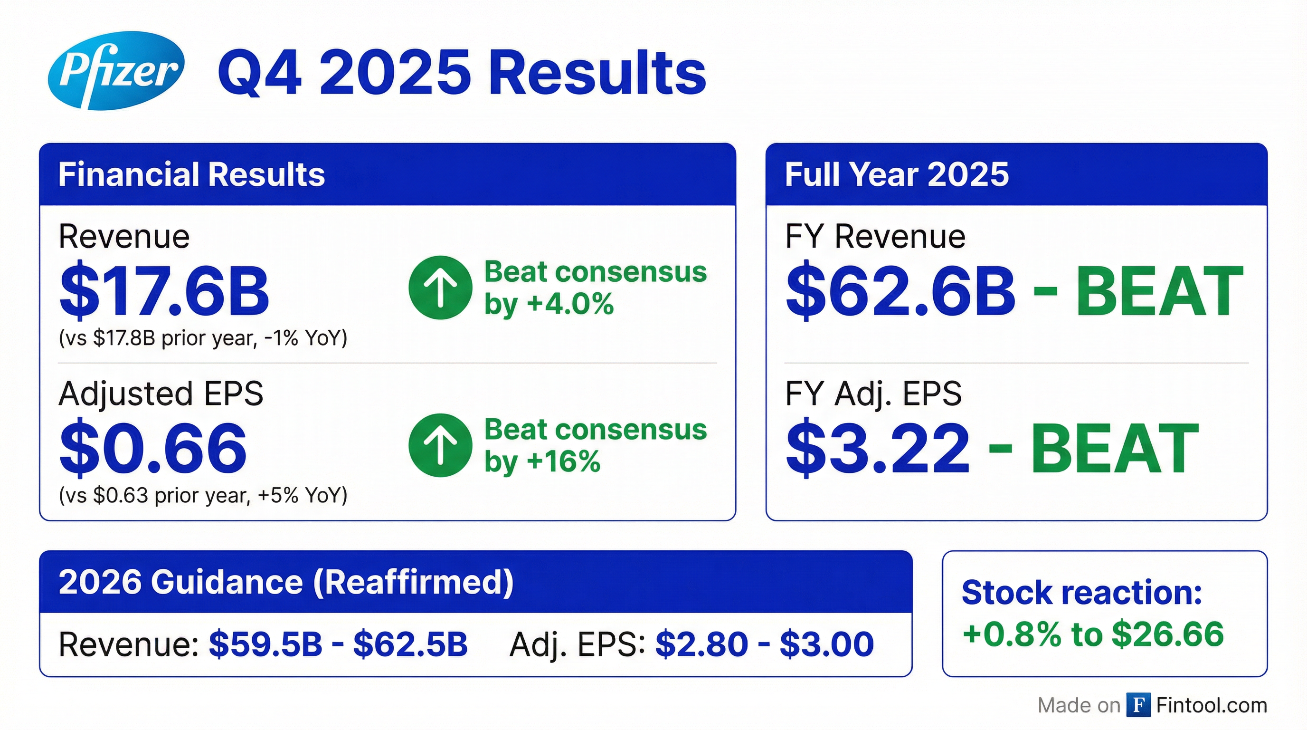Image resolution: width=1307 pixels, height=730 pixels.
Task: Click the Pfizer oval logo
Action: tap(116, 70)
